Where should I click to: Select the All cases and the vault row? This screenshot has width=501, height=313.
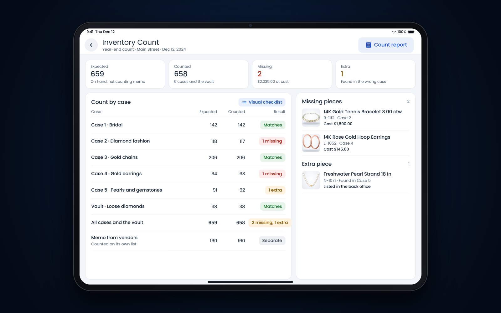pos(188,223)
